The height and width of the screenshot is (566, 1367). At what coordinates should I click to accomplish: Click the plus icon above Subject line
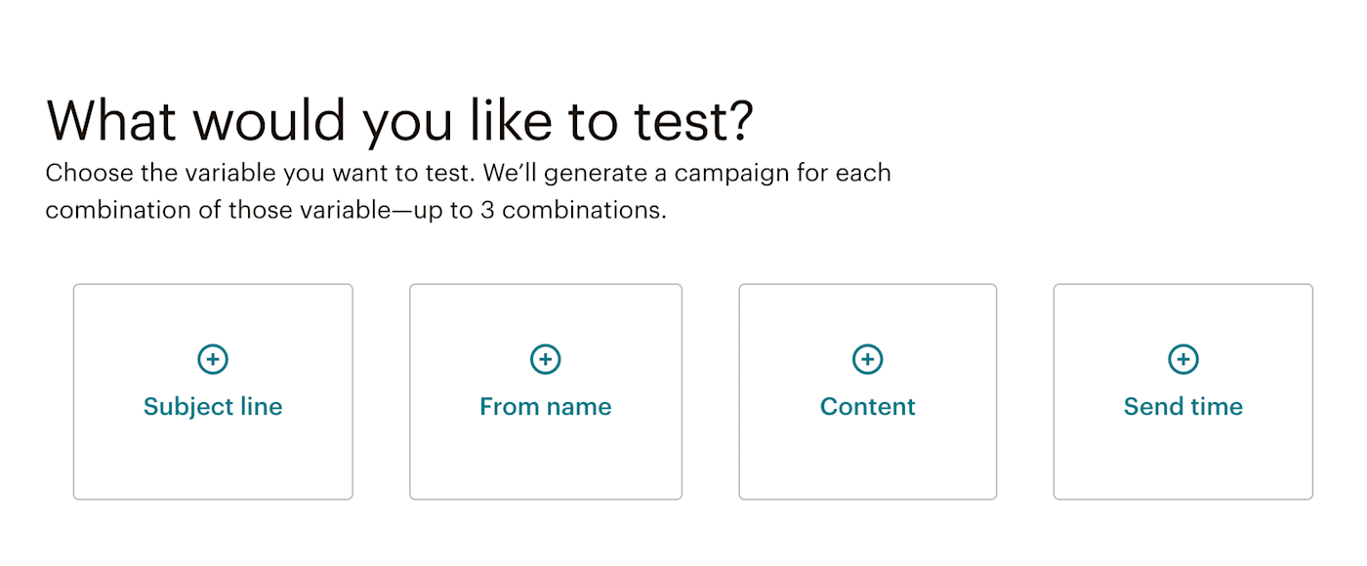click(213, 359)
